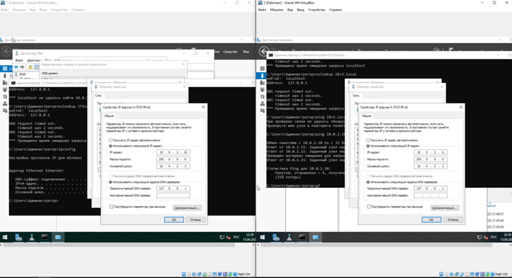Click IP address field 10.0.2.10 in left VM

pos(173,152)
